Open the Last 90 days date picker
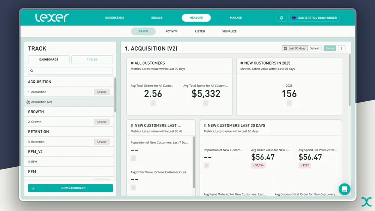This screenshot has height=211, width=375. coord(294,48)
